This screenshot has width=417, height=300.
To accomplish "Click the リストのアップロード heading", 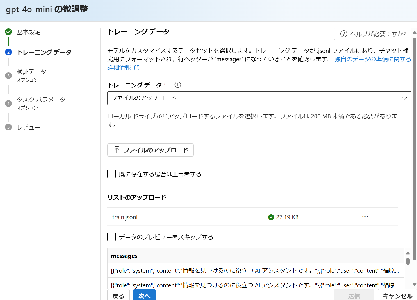I will pyautogui.click(x=137, y=197).
